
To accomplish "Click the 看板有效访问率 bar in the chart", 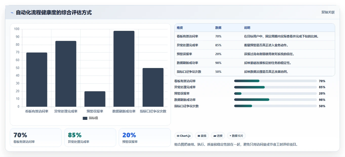I will point(37,80).
